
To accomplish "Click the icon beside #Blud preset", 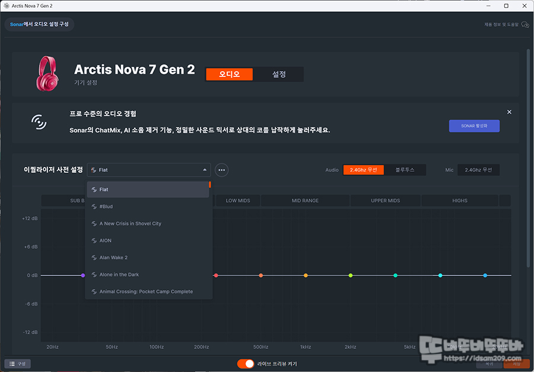I will pyautogui.click(x=94, y=206).
